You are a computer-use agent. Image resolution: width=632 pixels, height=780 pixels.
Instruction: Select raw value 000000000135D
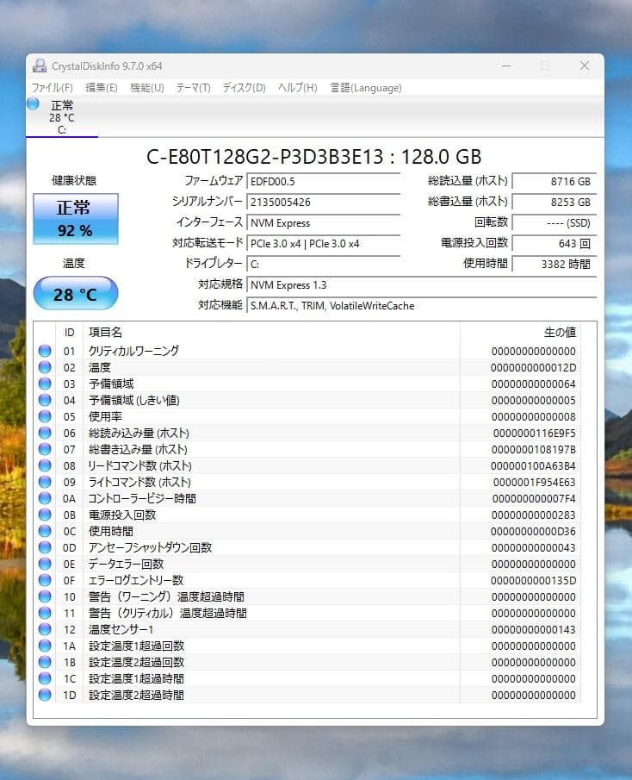(x=534, y=581)
